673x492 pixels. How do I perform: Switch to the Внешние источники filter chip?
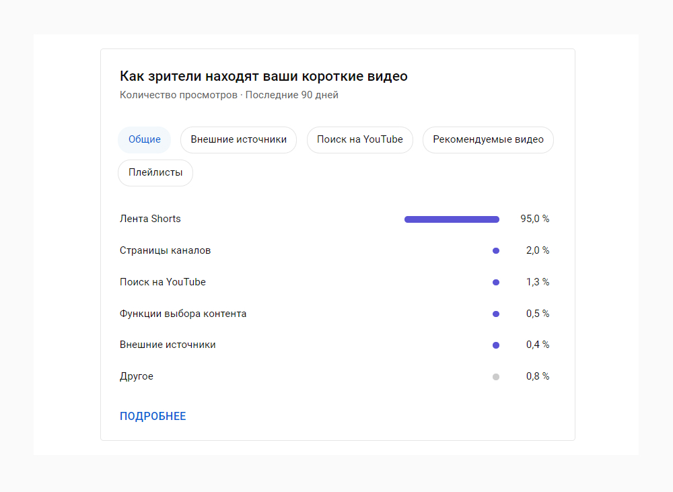tap(238, 140)
